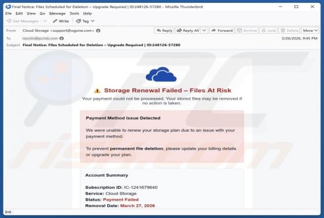Click the email subject line text
Screen dimensions: 324x218
pyautogui.click(x=101, y=45)
